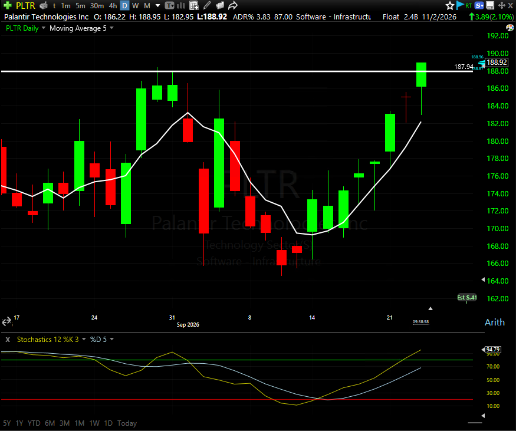The height and width of the screenshot is (431, 516).
Task: Open the %D 5 dropdown arrow
Action: pyautogui.click(x=112, y=339)
